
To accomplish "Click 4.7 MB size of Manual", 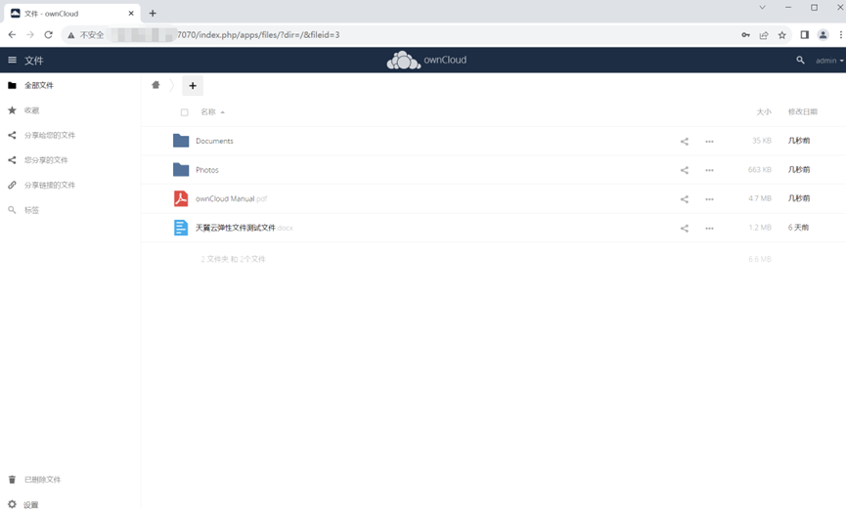I will (x=760, y=198).
